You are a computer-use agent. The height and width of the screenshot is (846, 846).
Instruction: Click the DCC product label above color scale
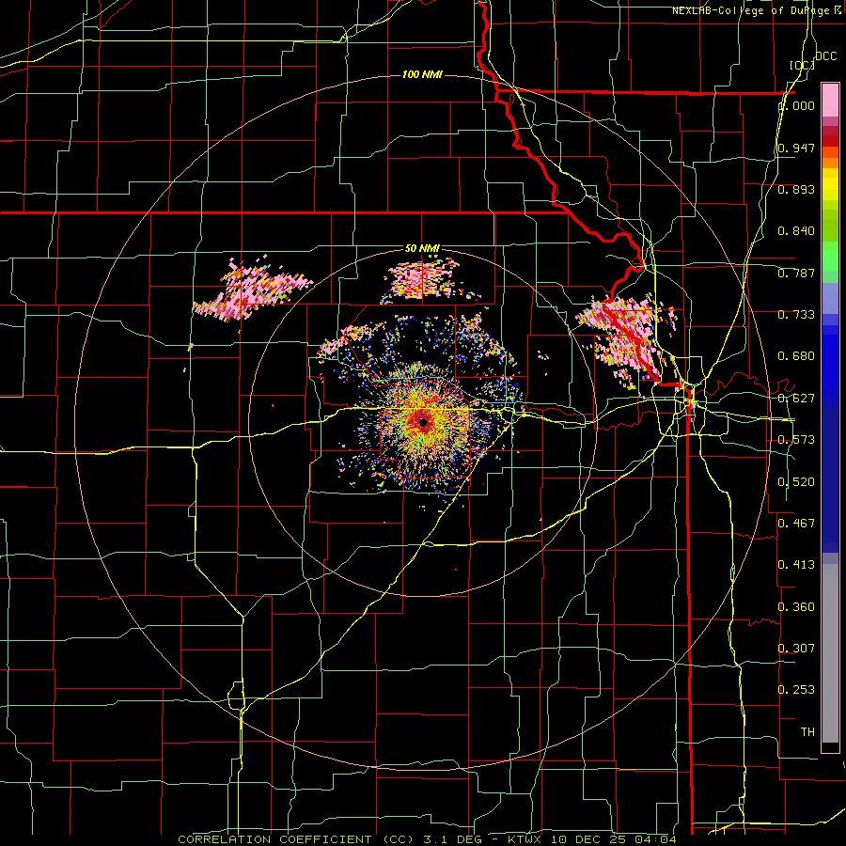[825, 56]
